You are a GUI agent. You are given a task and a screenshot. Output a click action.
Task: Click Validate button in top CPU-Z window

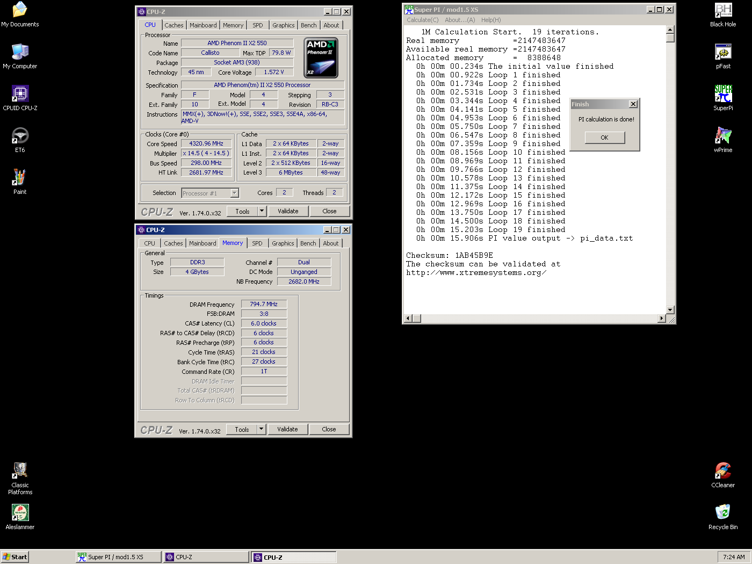(288, 211)
